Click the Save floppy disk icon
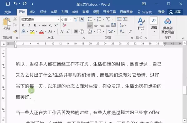The width and height of the screenshot is (187, 123). pos(7,4)
